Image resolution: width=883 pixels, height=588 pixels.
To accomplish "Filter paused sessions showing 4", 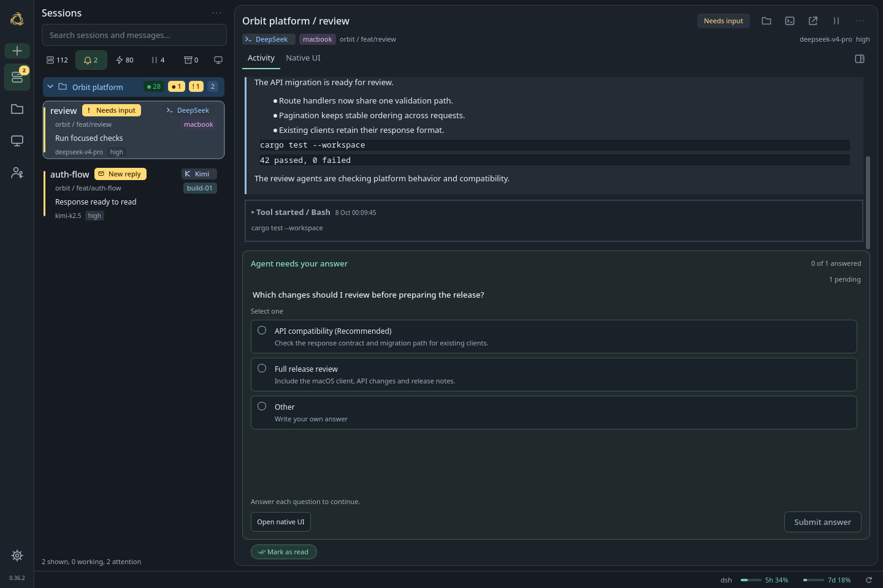I will tap(158, 60).
